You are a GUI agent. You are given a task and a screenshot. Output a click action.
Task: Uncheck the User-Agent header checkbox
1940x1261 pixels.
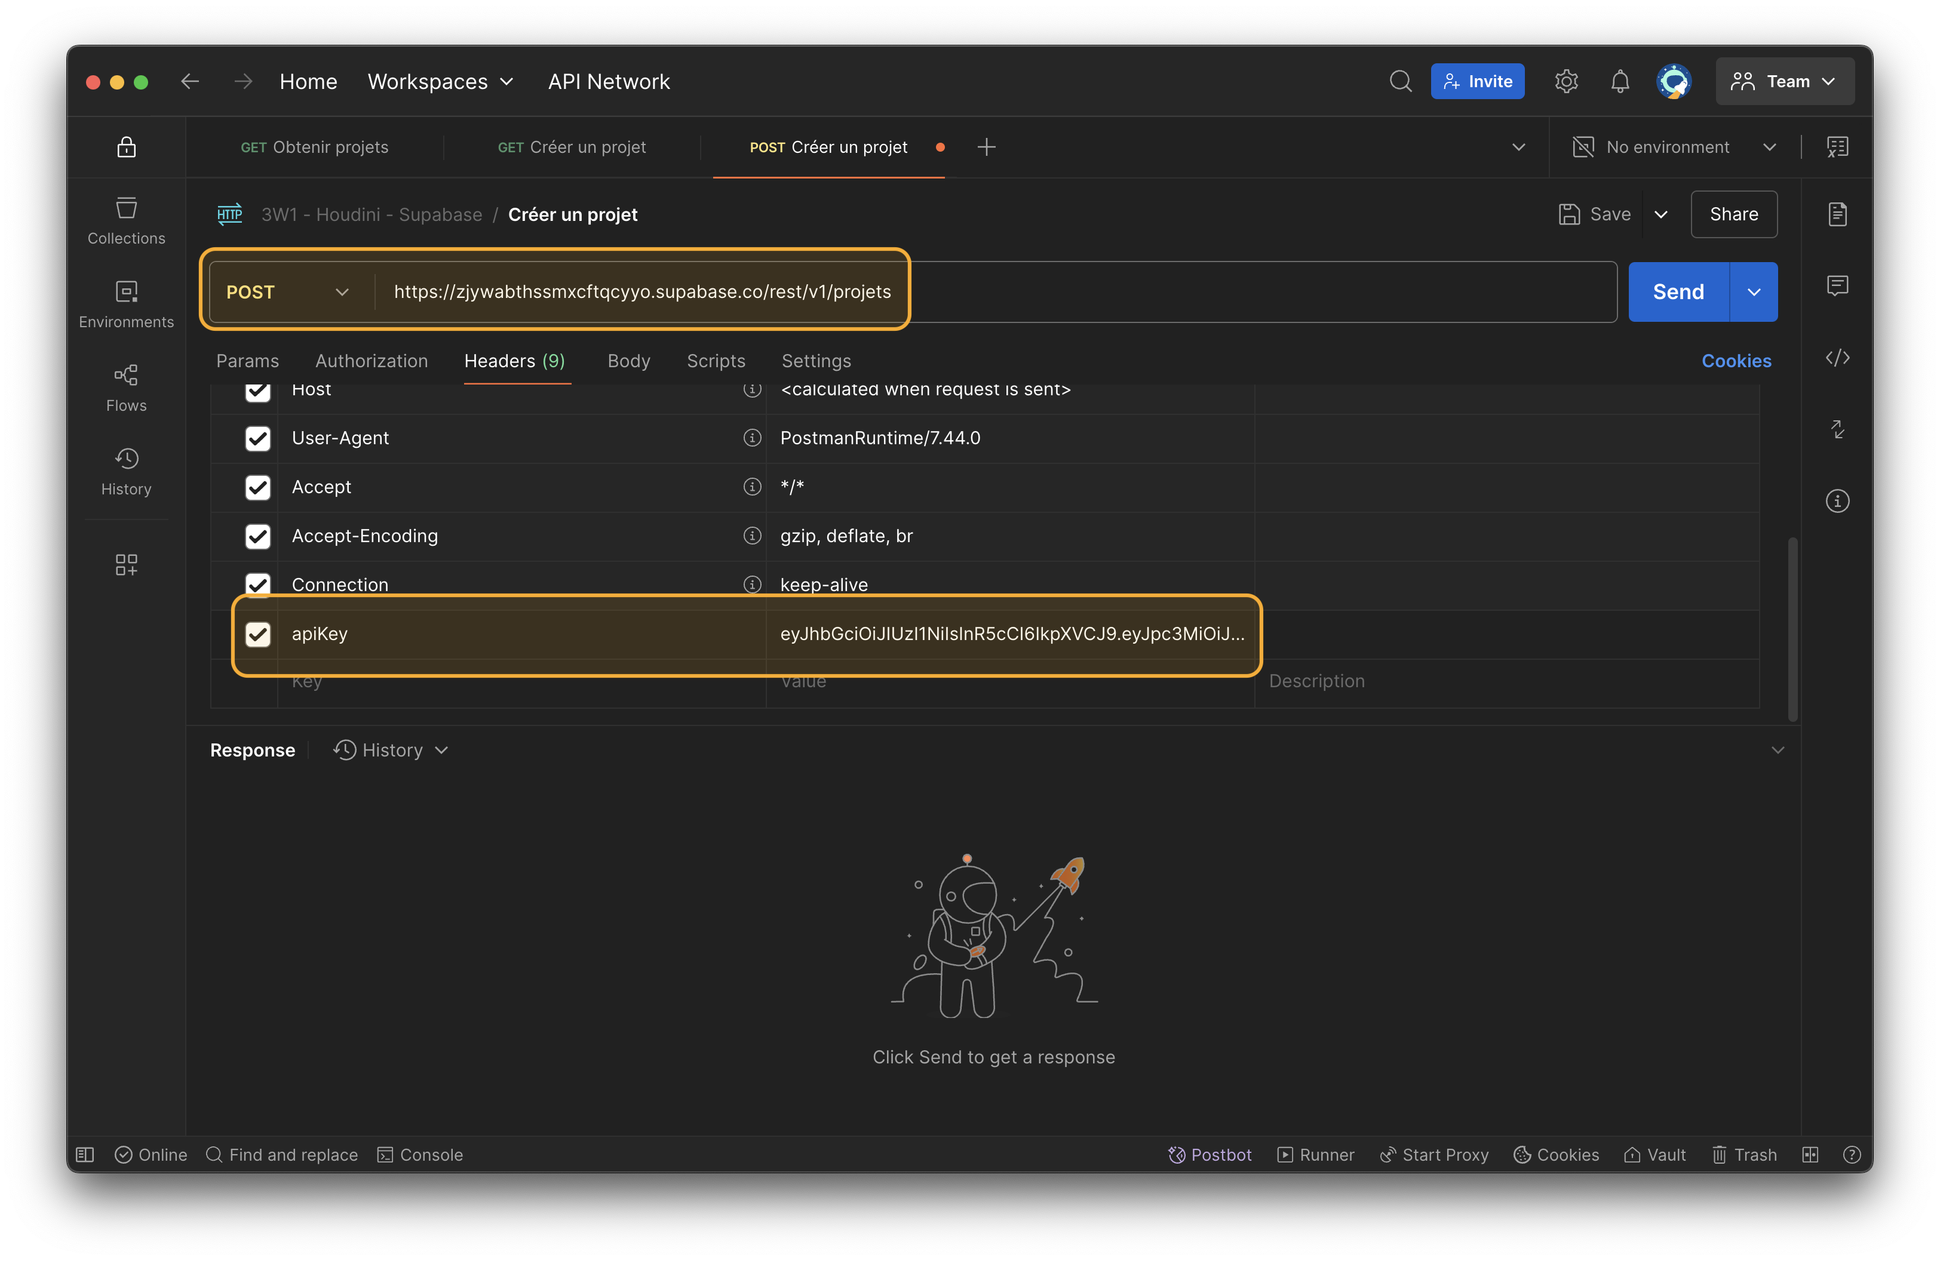coord(257,438)
